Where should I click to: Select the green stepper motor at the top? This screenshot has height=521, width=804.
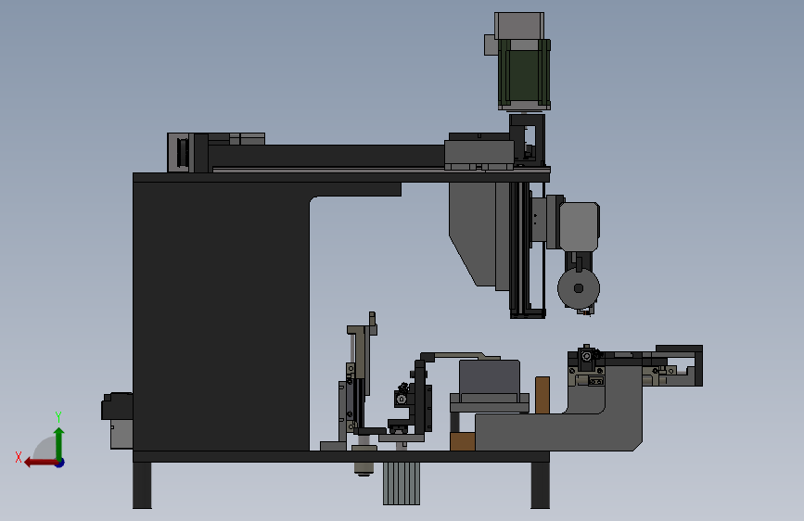[x=524, y=74]
